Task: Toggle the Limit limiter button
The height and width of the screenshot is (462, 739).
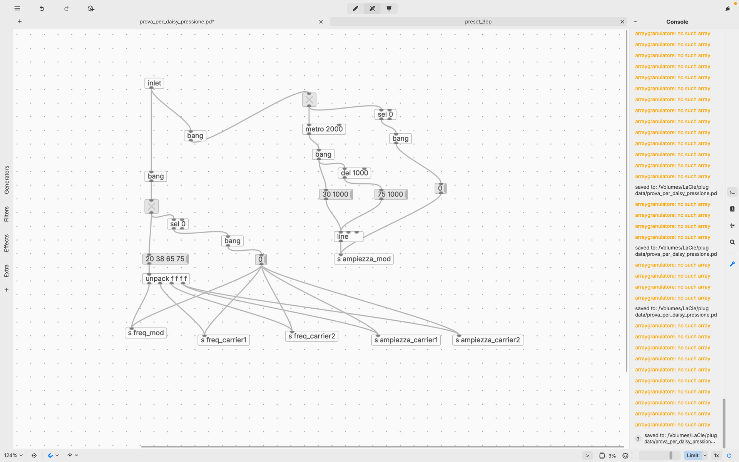Action: (x=692, y=455)
